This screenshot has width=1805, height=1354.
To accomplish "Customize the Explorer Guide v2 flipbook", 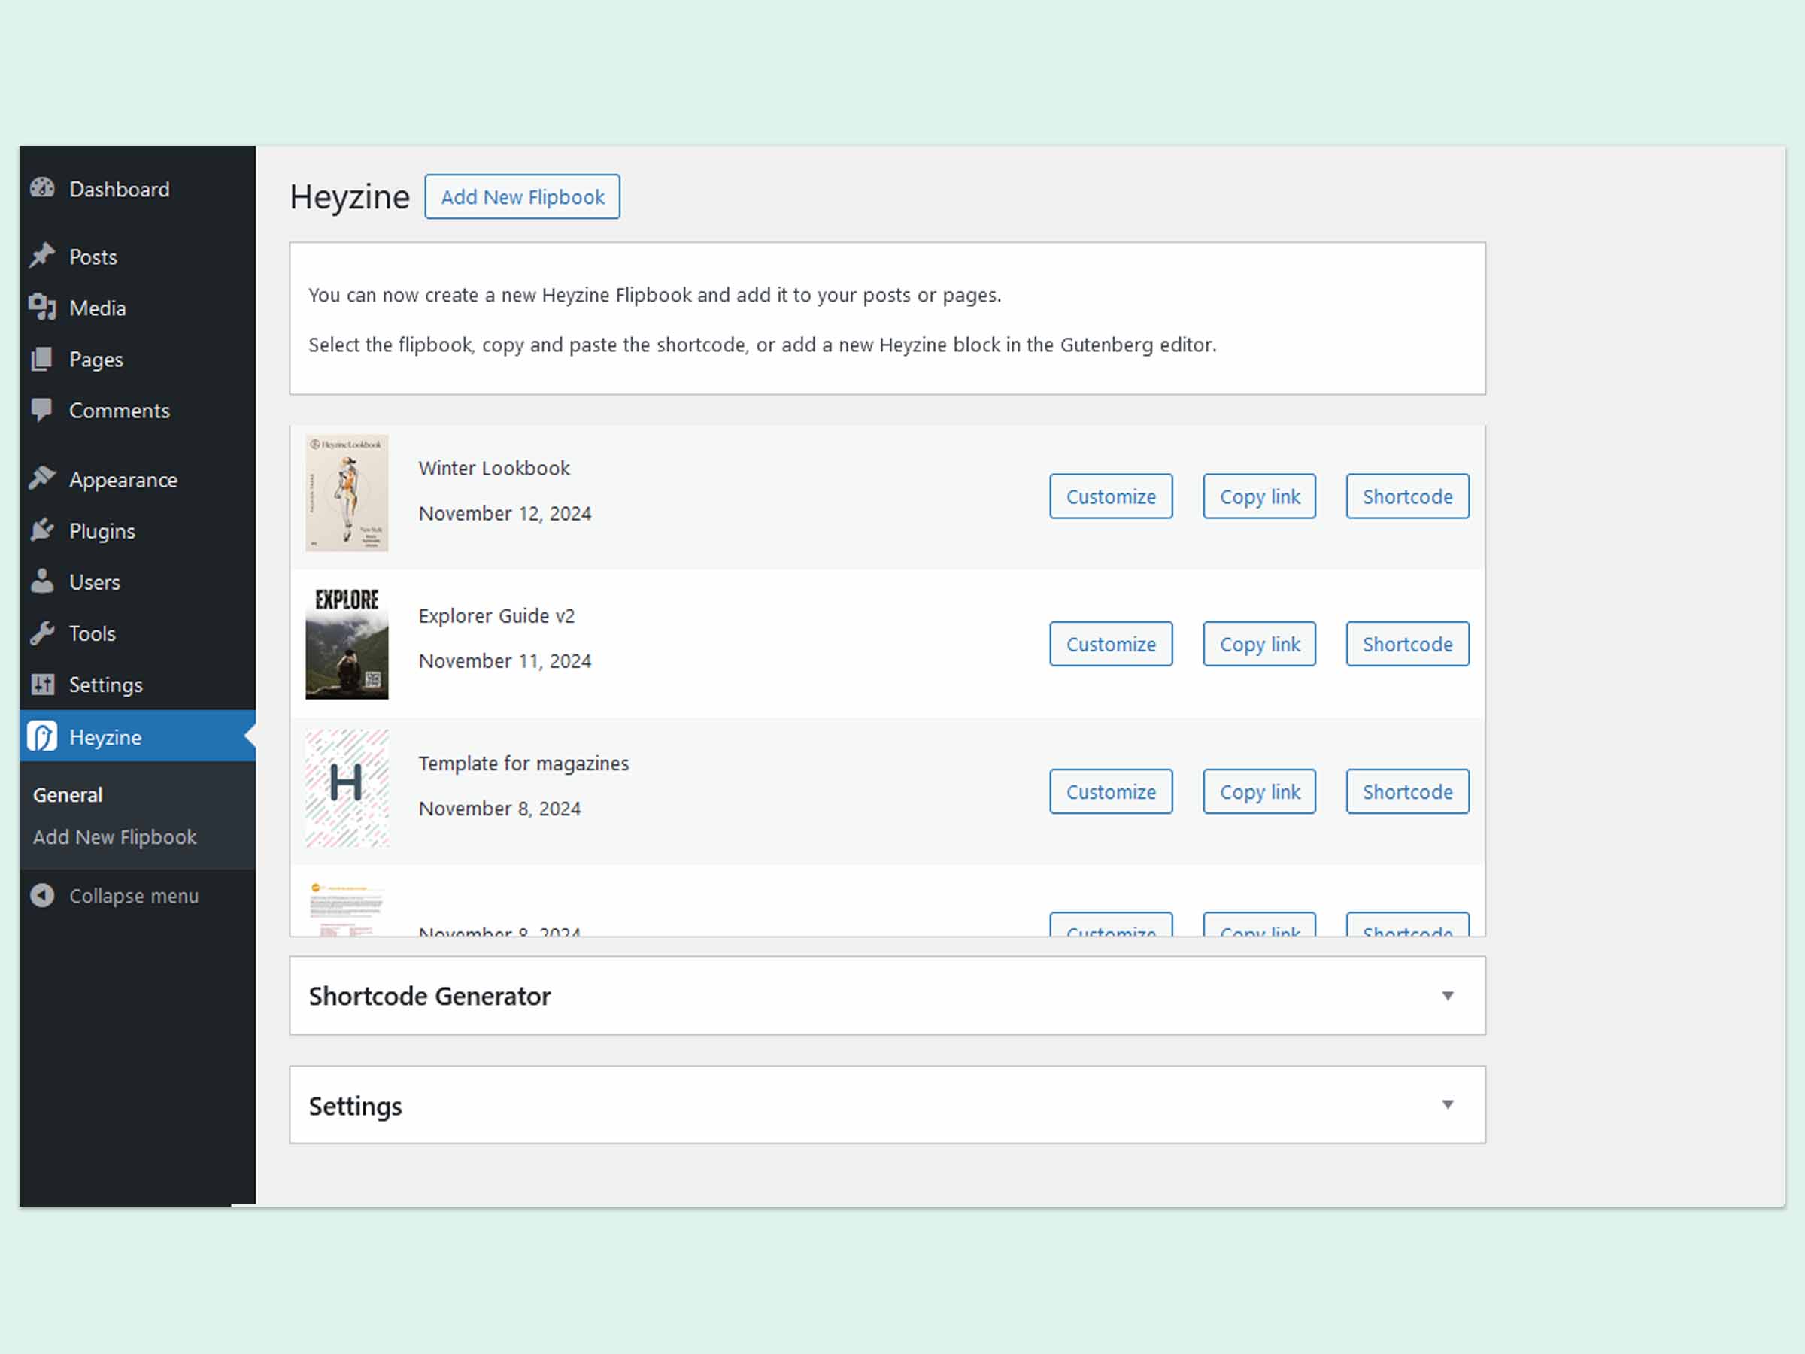I will (1111, 644).
